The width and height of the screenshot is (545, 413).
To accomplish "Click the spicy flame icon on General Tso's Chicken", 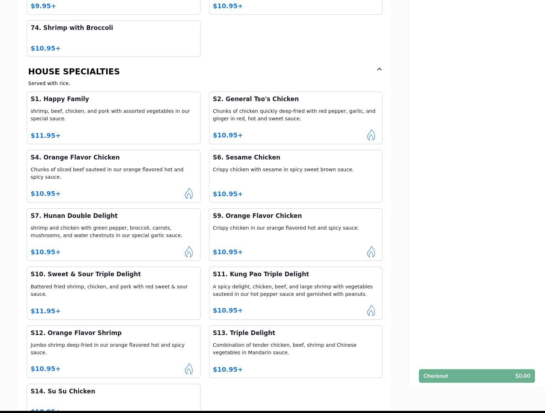I will click(371, 135).
